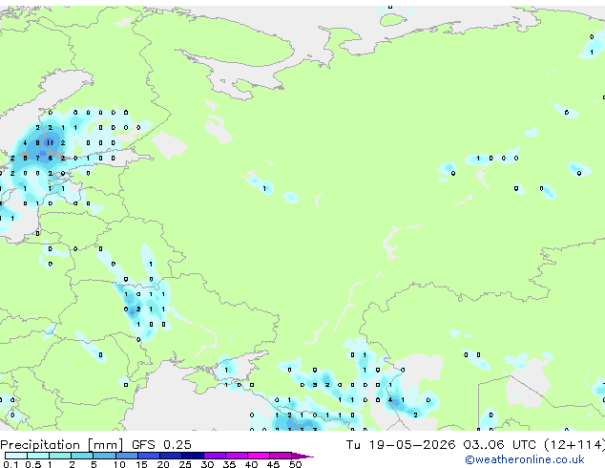Click the 0.1–0.5 mm palest legend swatch
605x468 pixels.
click(x=16, y=456)
